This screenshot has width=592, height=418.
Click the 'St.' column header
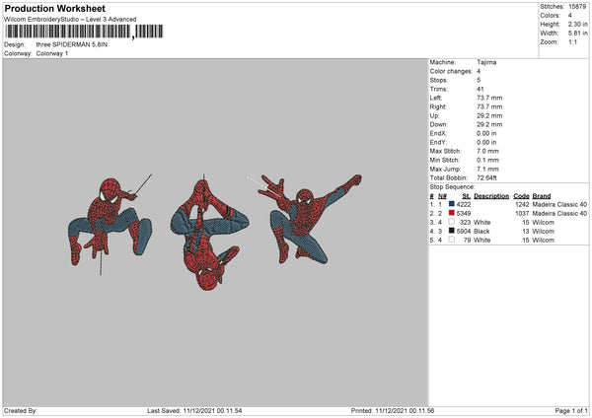467,196
